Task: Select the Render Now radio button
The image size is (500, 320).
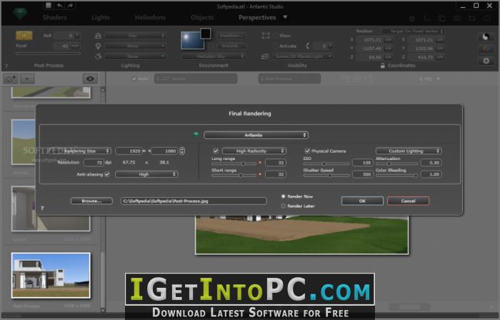Action: click(x=283, y=196)
